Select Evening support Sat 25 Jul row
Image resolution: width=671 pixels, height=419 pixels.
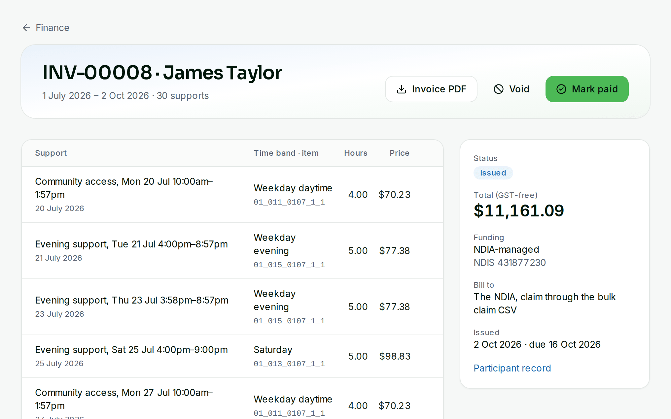(232, 356)
